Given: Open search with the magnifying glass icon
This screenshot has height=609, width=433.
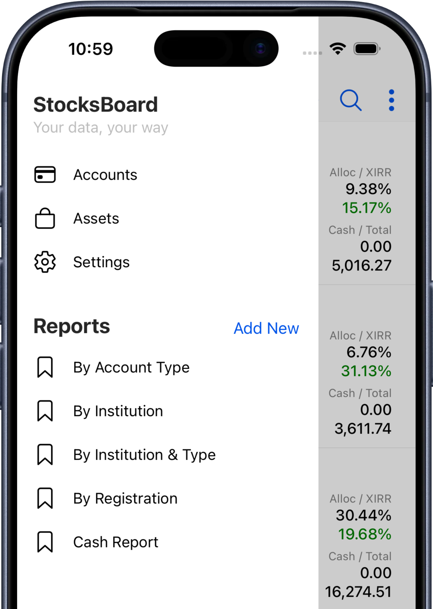Looking at the screenshot, I should (350, 100).
